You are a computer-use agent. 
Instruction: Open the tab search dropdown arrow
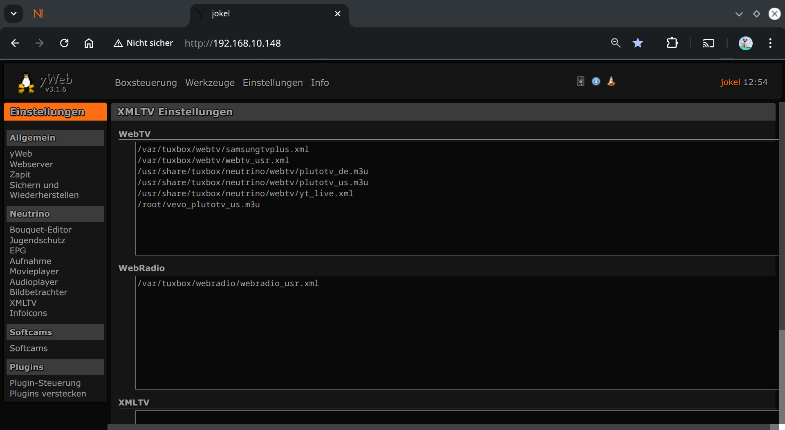tap(13, 14)
